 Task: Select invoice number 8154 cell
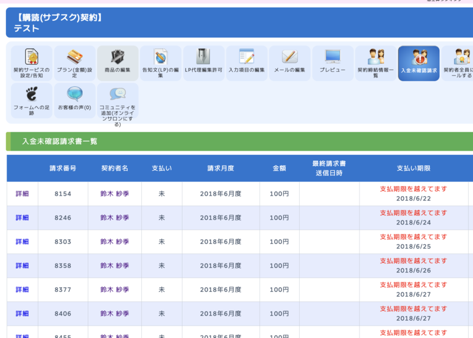[x=63, y=194]
